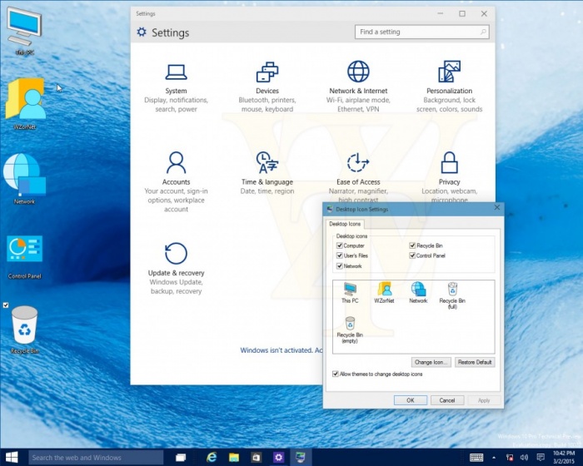Select Recycle Bin (full) icon in list

point(452,293)
